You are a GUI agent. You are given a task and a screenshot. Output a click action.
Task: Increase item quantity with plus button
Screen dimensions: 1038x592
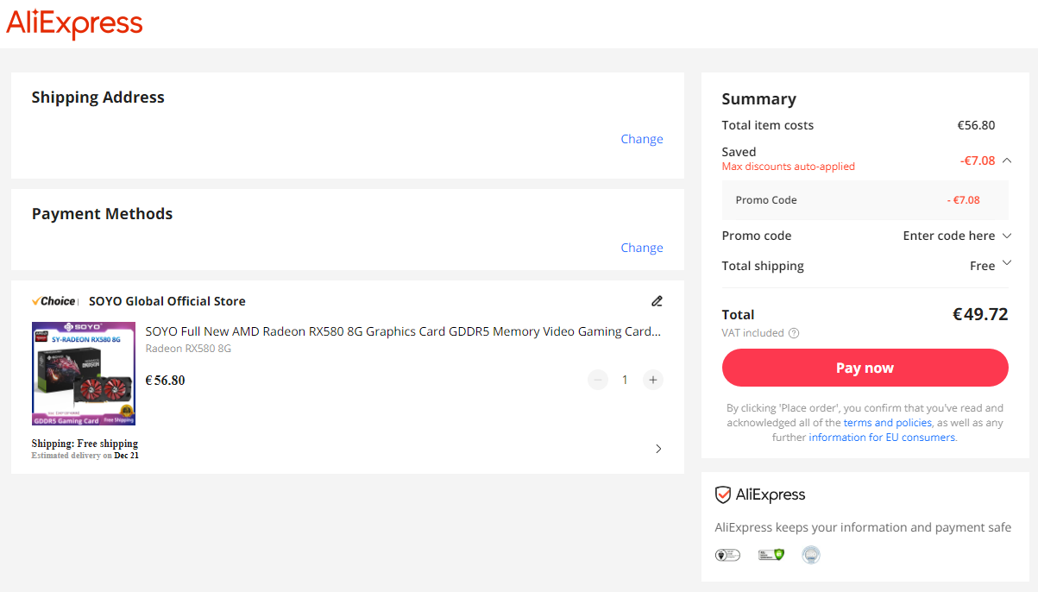[x=653, y=380]
